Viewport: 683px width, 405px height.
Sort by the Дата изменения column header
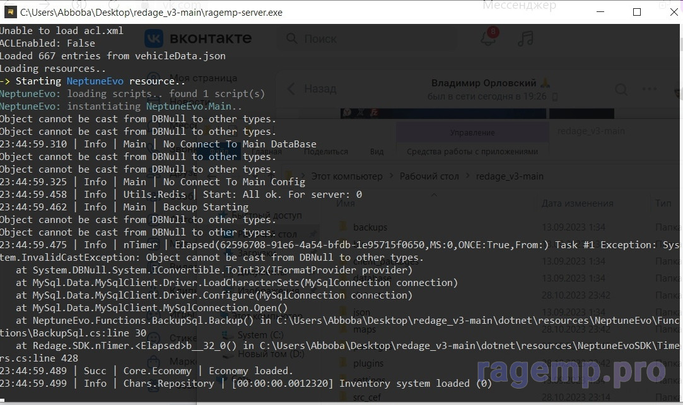coord(577,203)
